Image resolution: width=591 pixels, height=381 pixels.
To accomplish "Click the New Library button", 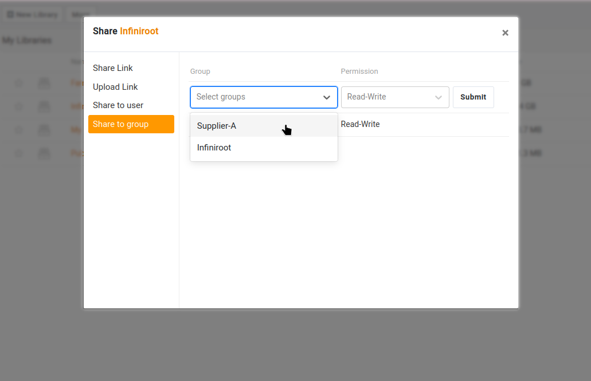I will click(33, 15).
